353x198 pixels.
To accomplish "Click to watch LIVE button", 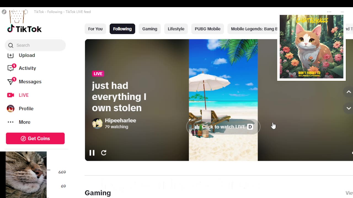I will [223, 127].
